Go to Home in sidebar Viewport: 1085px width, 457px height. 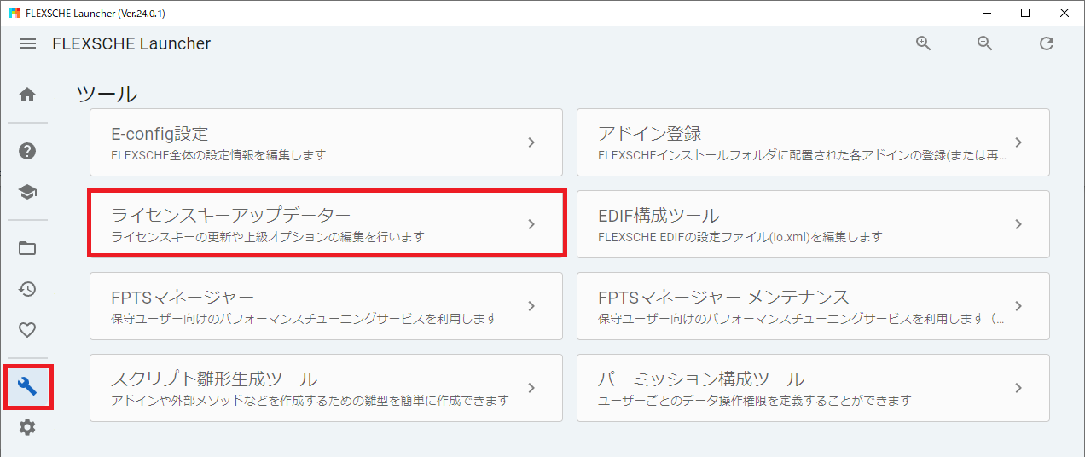click(x=27, y=95)
